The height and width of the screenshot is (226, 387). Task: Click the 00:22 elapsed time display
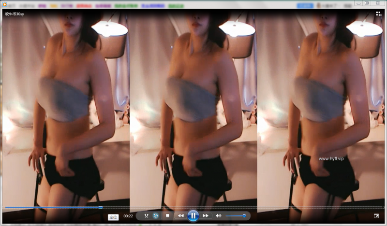128,216
